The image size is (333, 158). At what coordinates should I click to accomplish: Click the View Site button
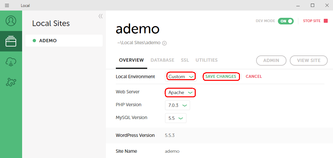point(309,60)
